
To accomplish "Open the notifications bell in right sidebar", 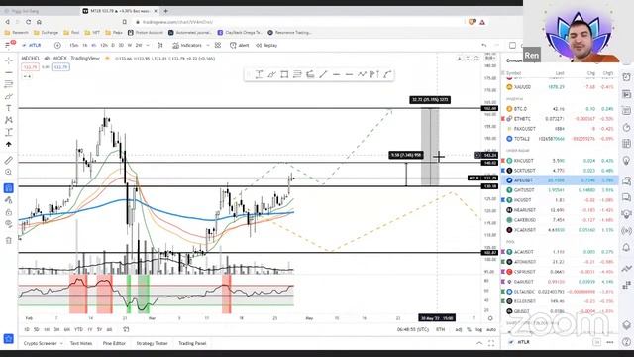I will tap(626, 247).
